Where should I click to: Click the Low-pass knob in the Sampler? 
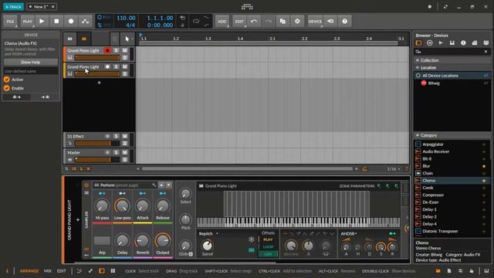122,206
